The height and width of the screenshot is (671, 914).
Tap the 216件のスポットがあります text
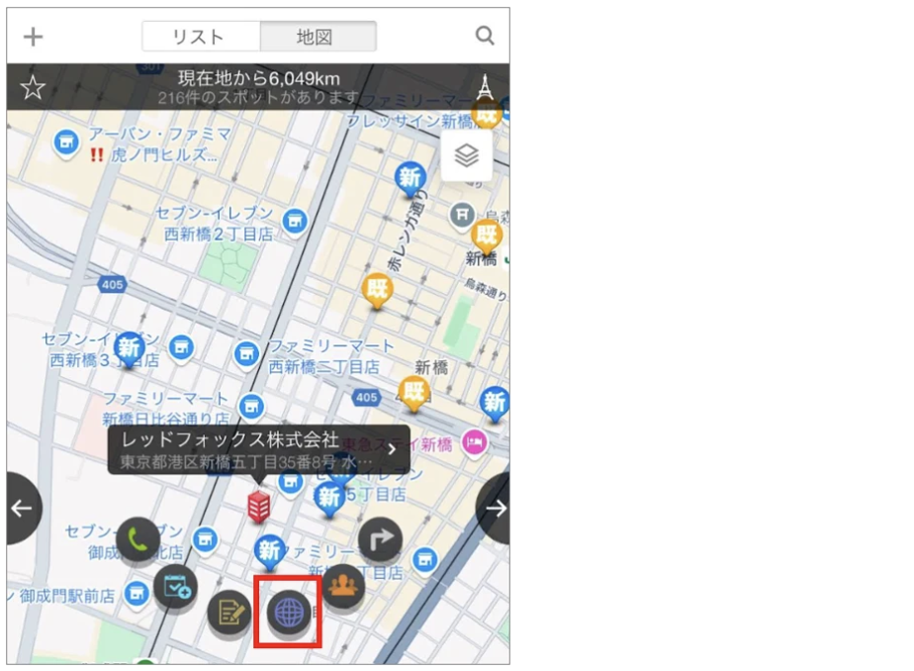click(257, 97)
